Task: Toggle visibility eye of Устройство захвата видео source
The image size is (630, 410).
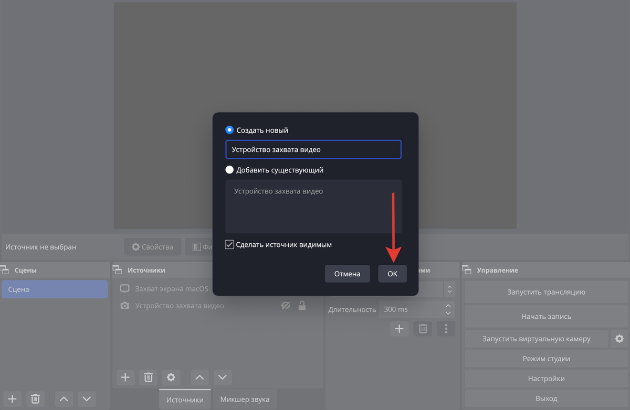Action: coord(286,306)
